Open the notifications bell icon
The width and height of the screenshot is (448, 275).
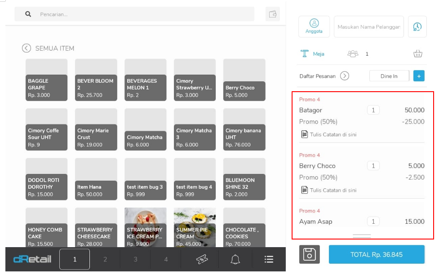[235, 259]
